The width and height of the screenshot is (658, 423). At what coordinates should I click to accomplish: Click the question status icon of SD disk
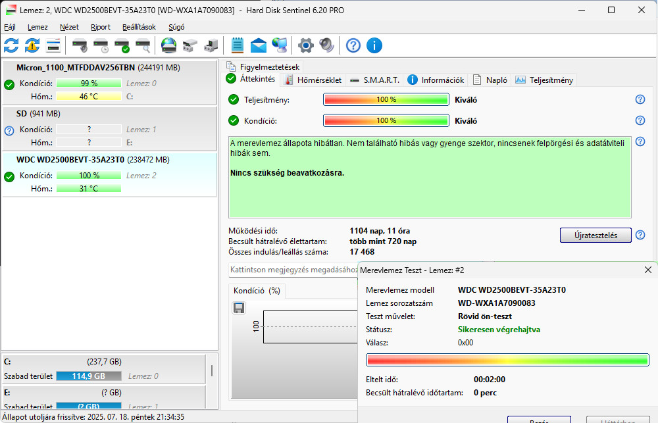pyautogui.click(x=9, y=130)
